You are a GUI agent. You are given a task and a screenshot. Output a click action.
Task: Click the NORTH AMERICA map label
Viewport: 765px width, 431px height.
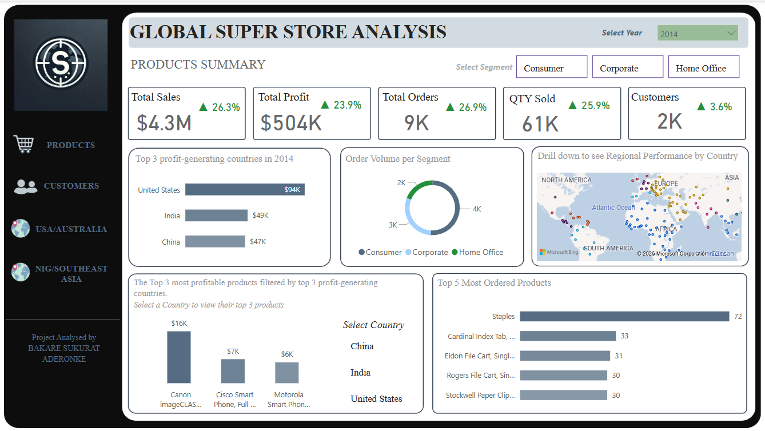(x=567, y=180)
